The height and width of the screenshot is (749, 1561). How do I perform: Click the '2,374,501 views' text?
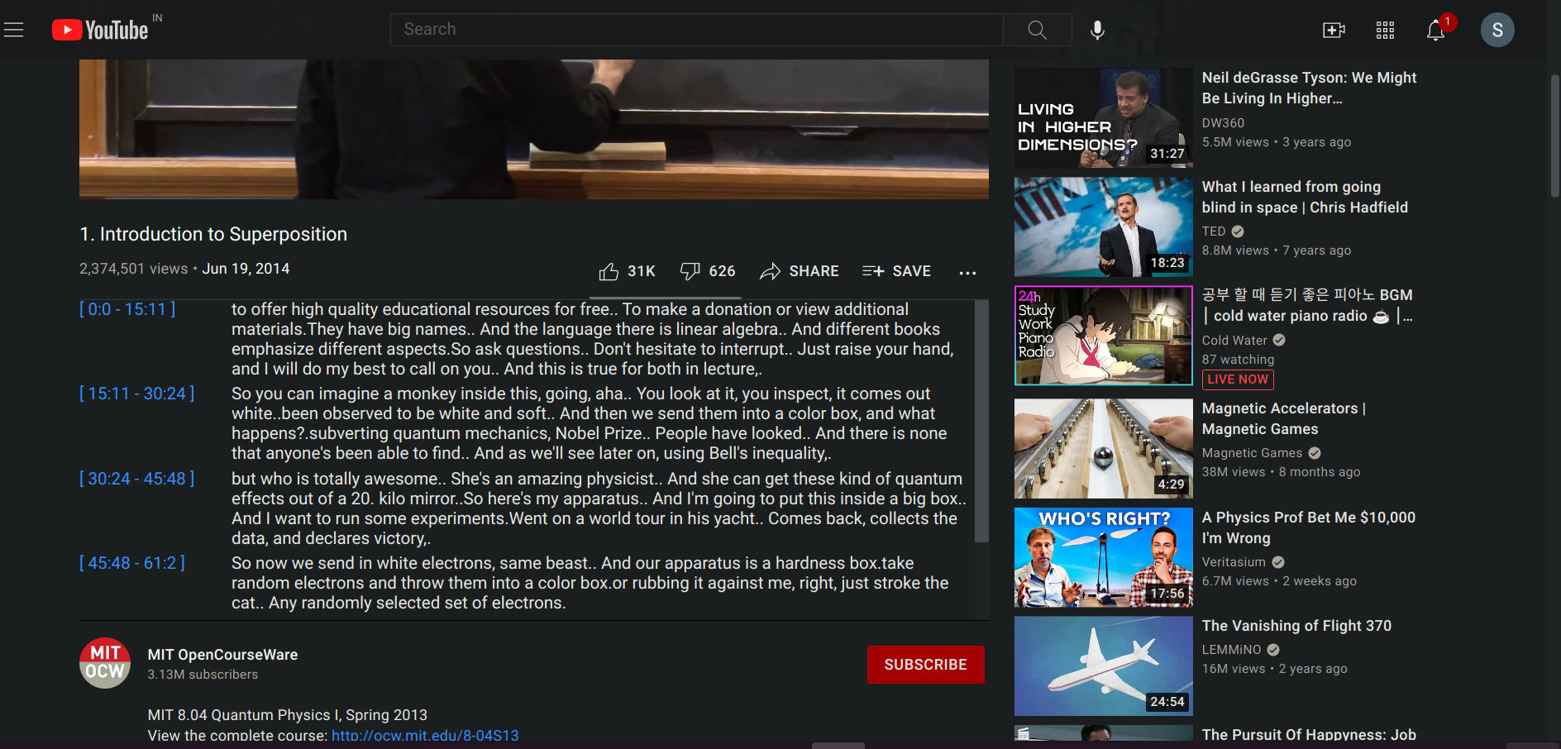134,269
